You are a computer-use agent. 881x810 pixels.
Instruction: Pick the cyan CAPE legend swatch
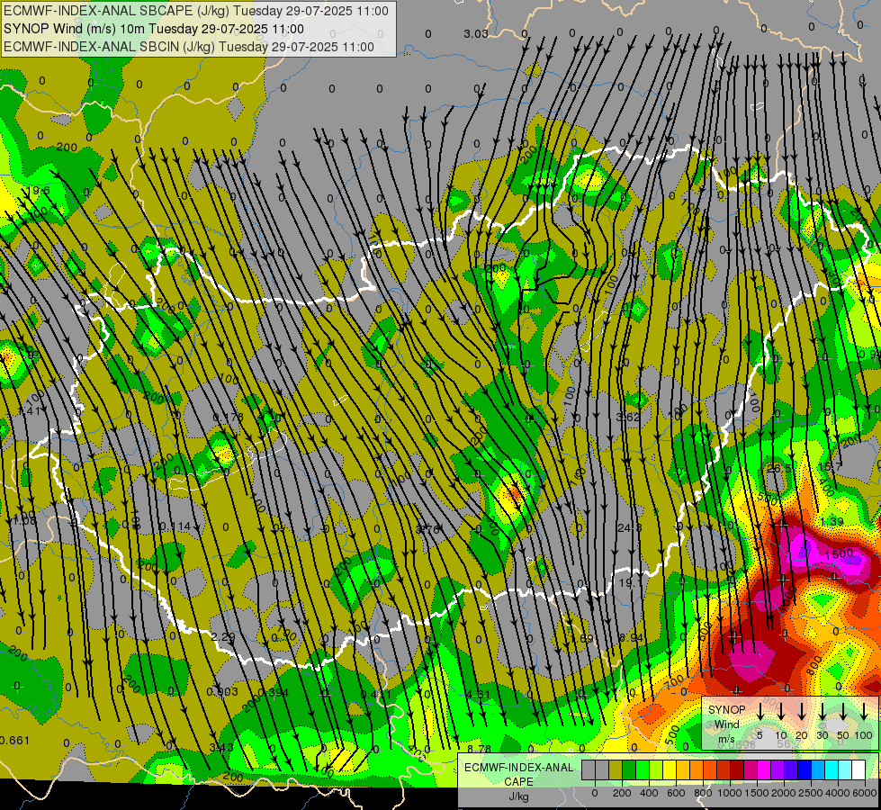pyautogui.click(x=832, y=769)
